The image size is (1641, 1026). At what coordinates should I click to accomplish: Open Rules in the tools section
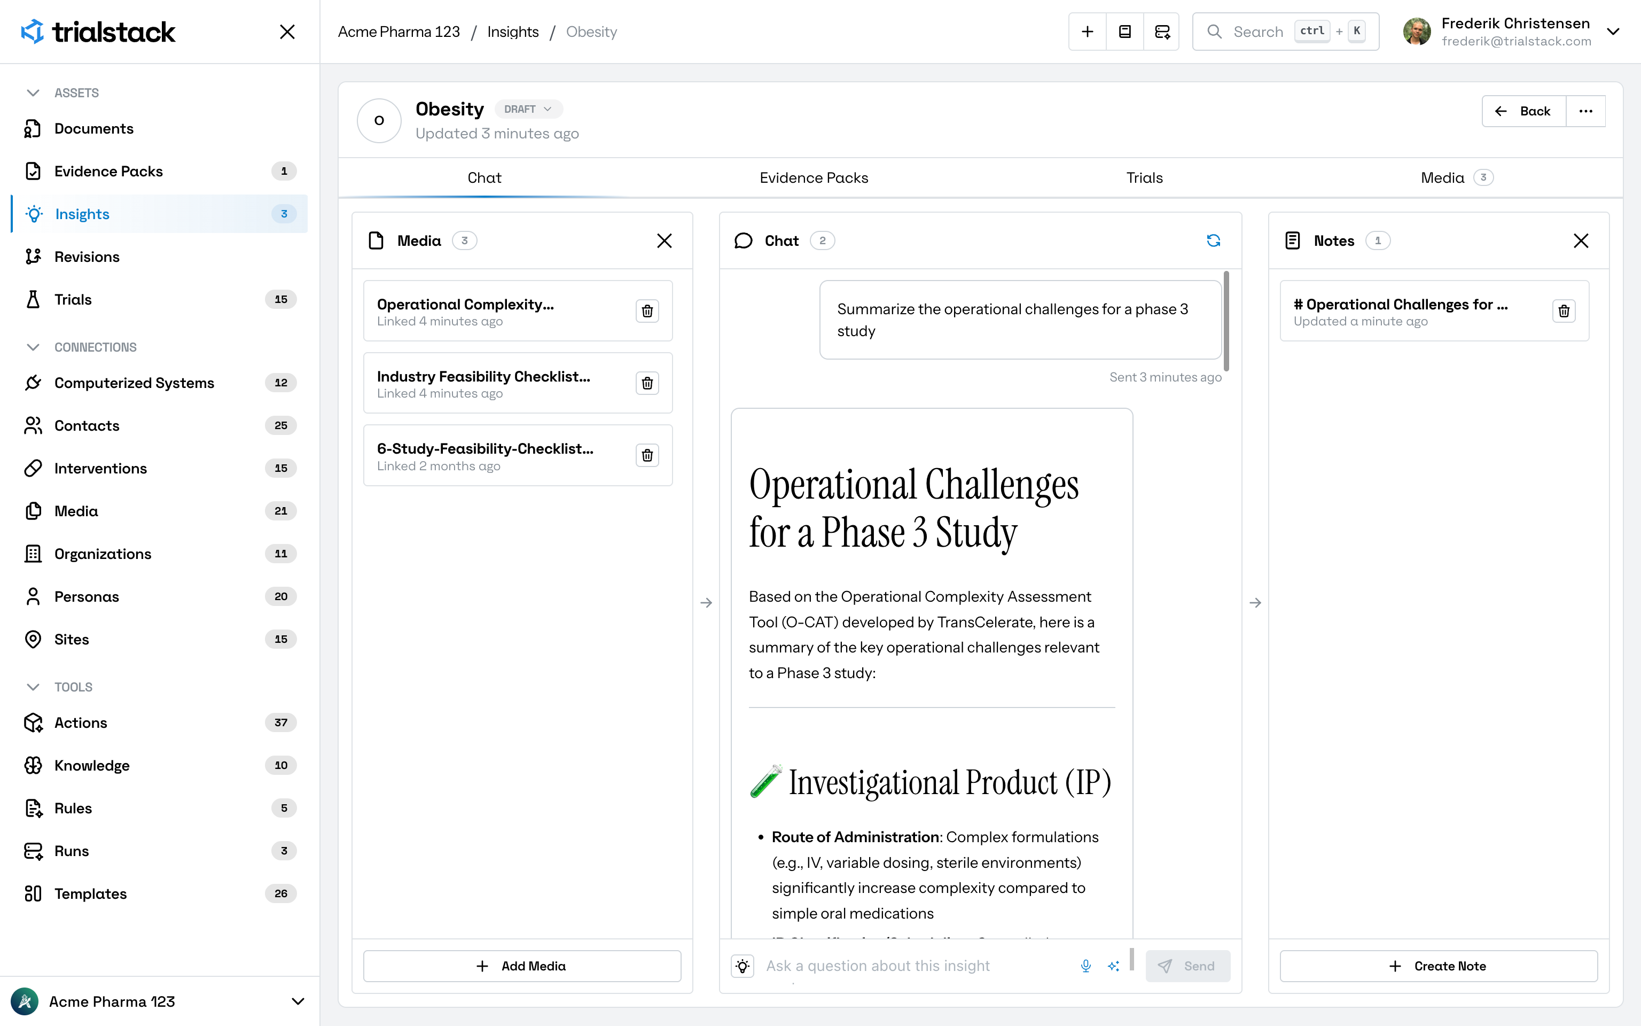[160, 808]
